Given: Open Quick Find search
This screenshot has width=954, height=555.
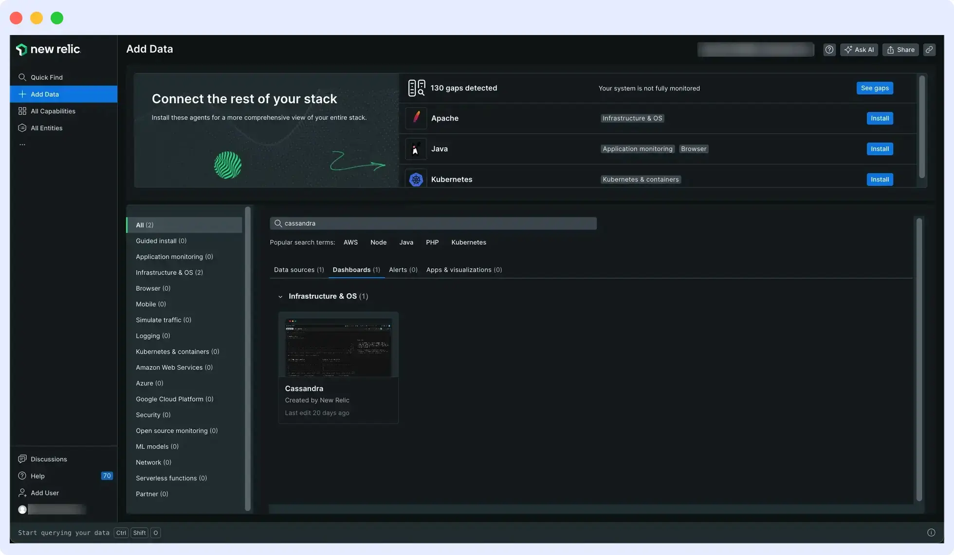Looking at the screenshot, I should point(46,77).
